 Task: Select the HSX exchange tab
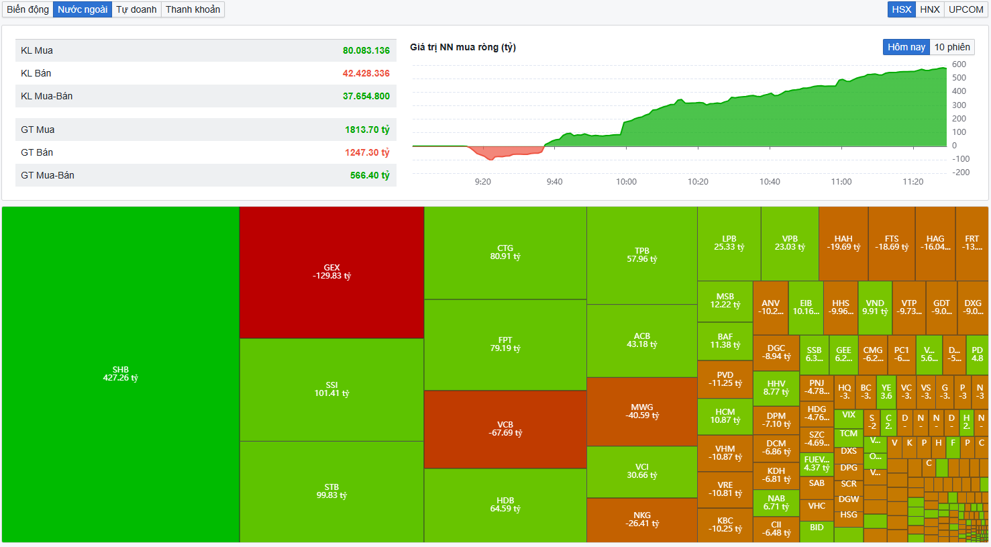(x=901, y=9)
